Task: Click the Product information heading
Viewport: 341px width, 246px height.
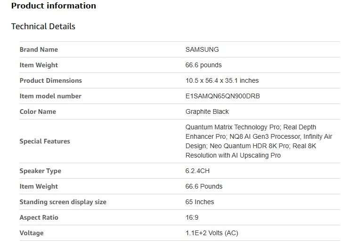Action: click(54, 6)
